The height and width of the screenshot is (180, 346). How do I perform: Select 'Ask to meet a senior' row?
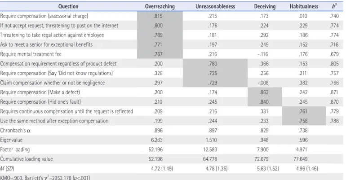pos(172,44)
